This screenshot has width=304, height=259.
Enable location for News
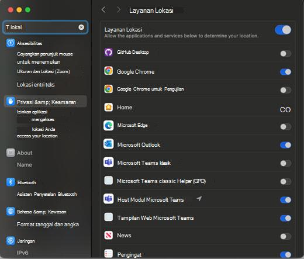(286, 236)
